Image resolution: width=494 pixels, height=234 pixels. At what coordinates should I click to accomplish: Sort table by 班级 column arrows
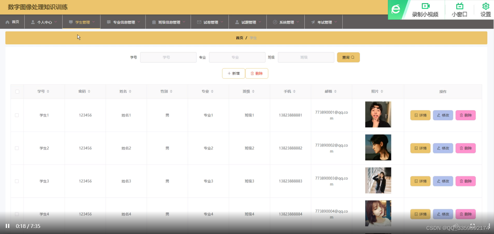coord(253,92)
